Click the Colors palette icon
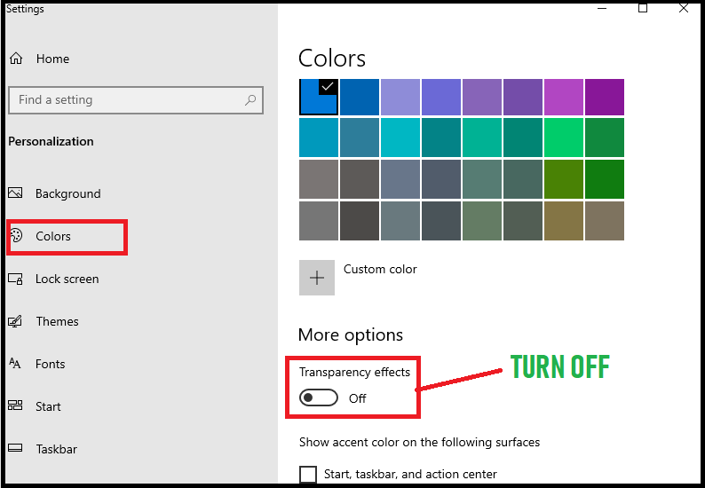The width and height of the screenshot is (705, 488). pyautogui.click(x=16, y=235)
